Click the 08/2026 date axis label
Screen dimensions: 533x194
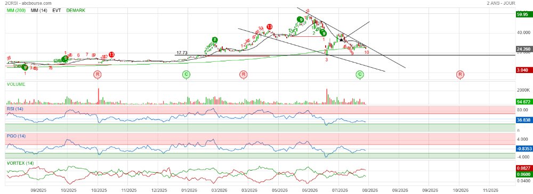click(x=370, y=191)
